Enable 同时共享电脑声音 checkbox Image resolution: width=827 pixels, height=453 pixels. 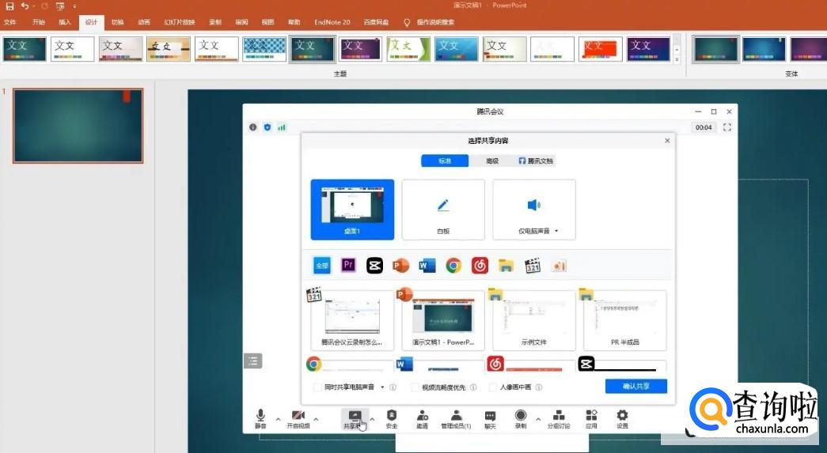point(317,387)
